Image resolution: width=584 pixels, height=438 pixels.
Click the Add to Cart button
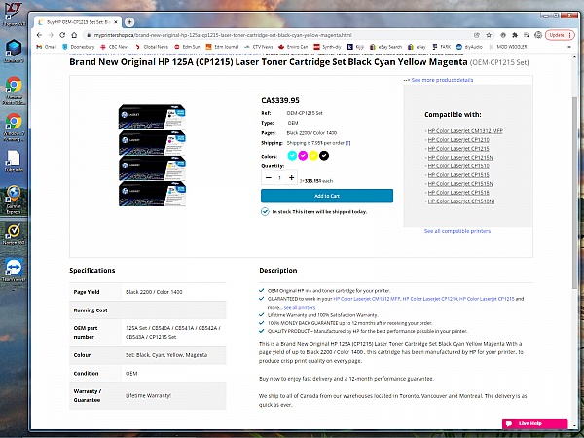click(x=327, y=196)
